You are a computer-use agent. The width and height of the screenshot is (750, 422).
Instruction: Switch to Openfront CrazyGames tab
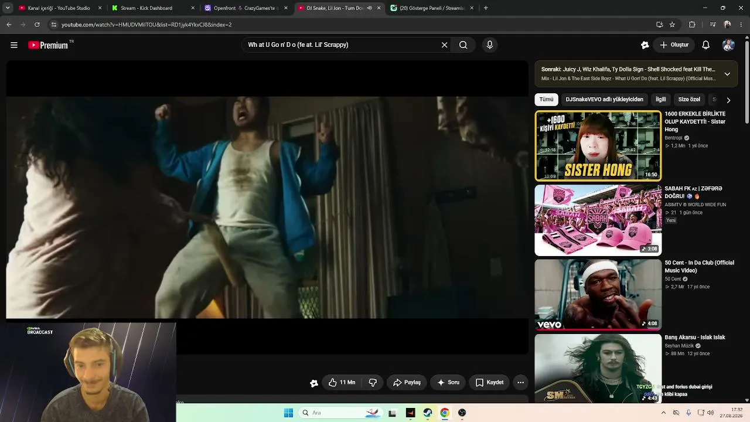pyautogui.click(x=246, y=8)
